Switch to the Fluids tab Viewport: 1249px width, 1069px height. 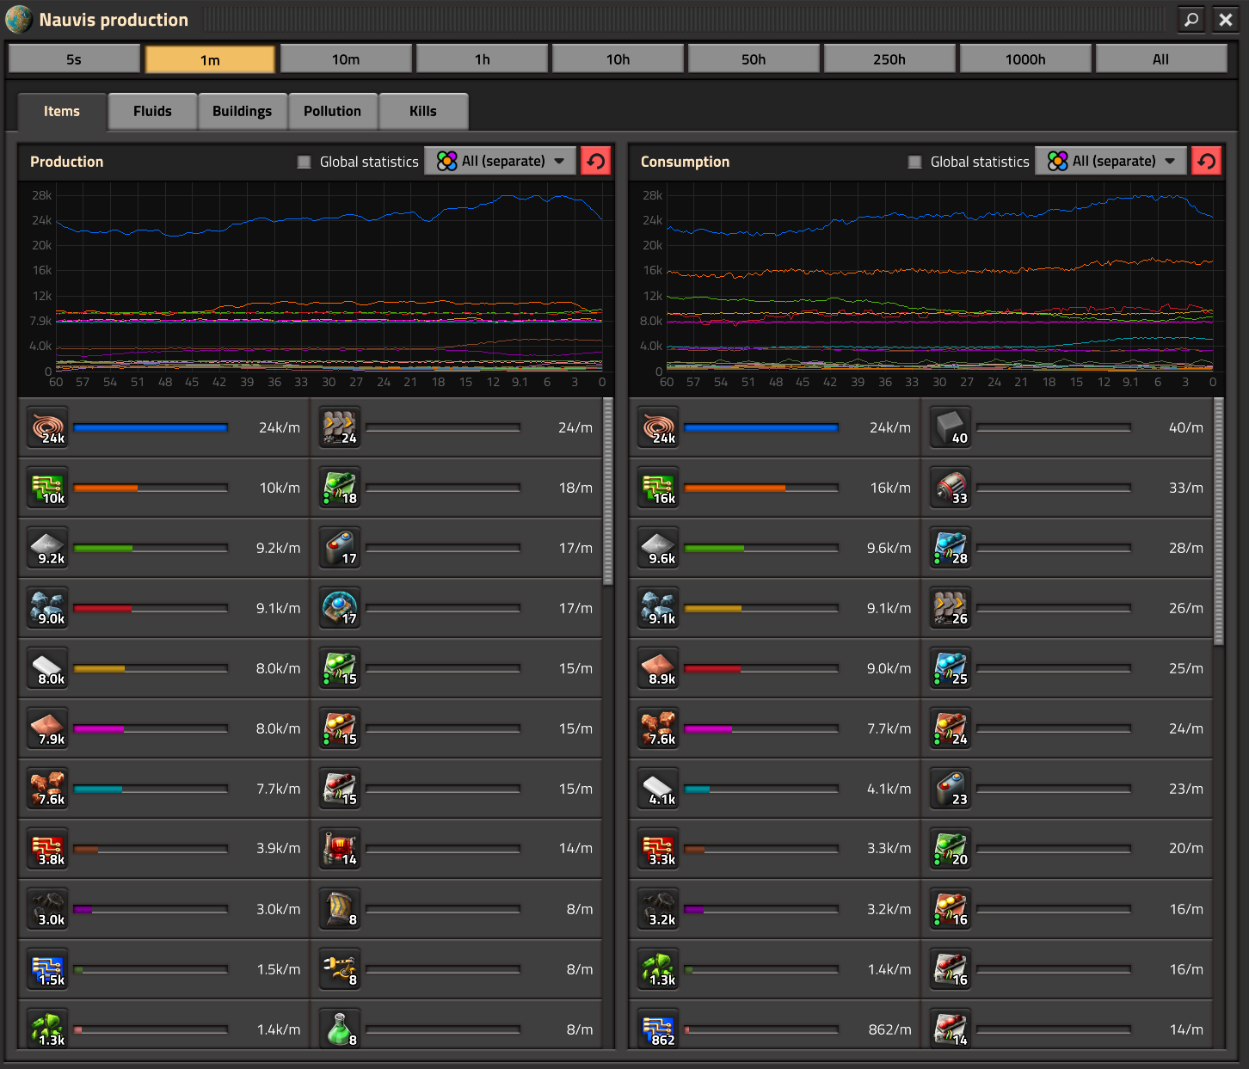click(x=152, y=111)
